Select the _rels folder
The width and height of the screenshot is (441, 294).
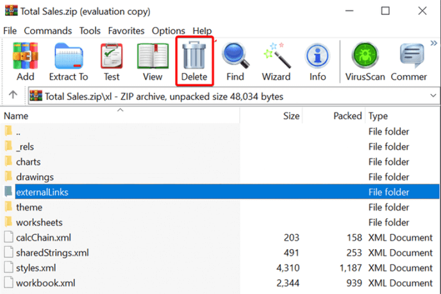(220, 147)
